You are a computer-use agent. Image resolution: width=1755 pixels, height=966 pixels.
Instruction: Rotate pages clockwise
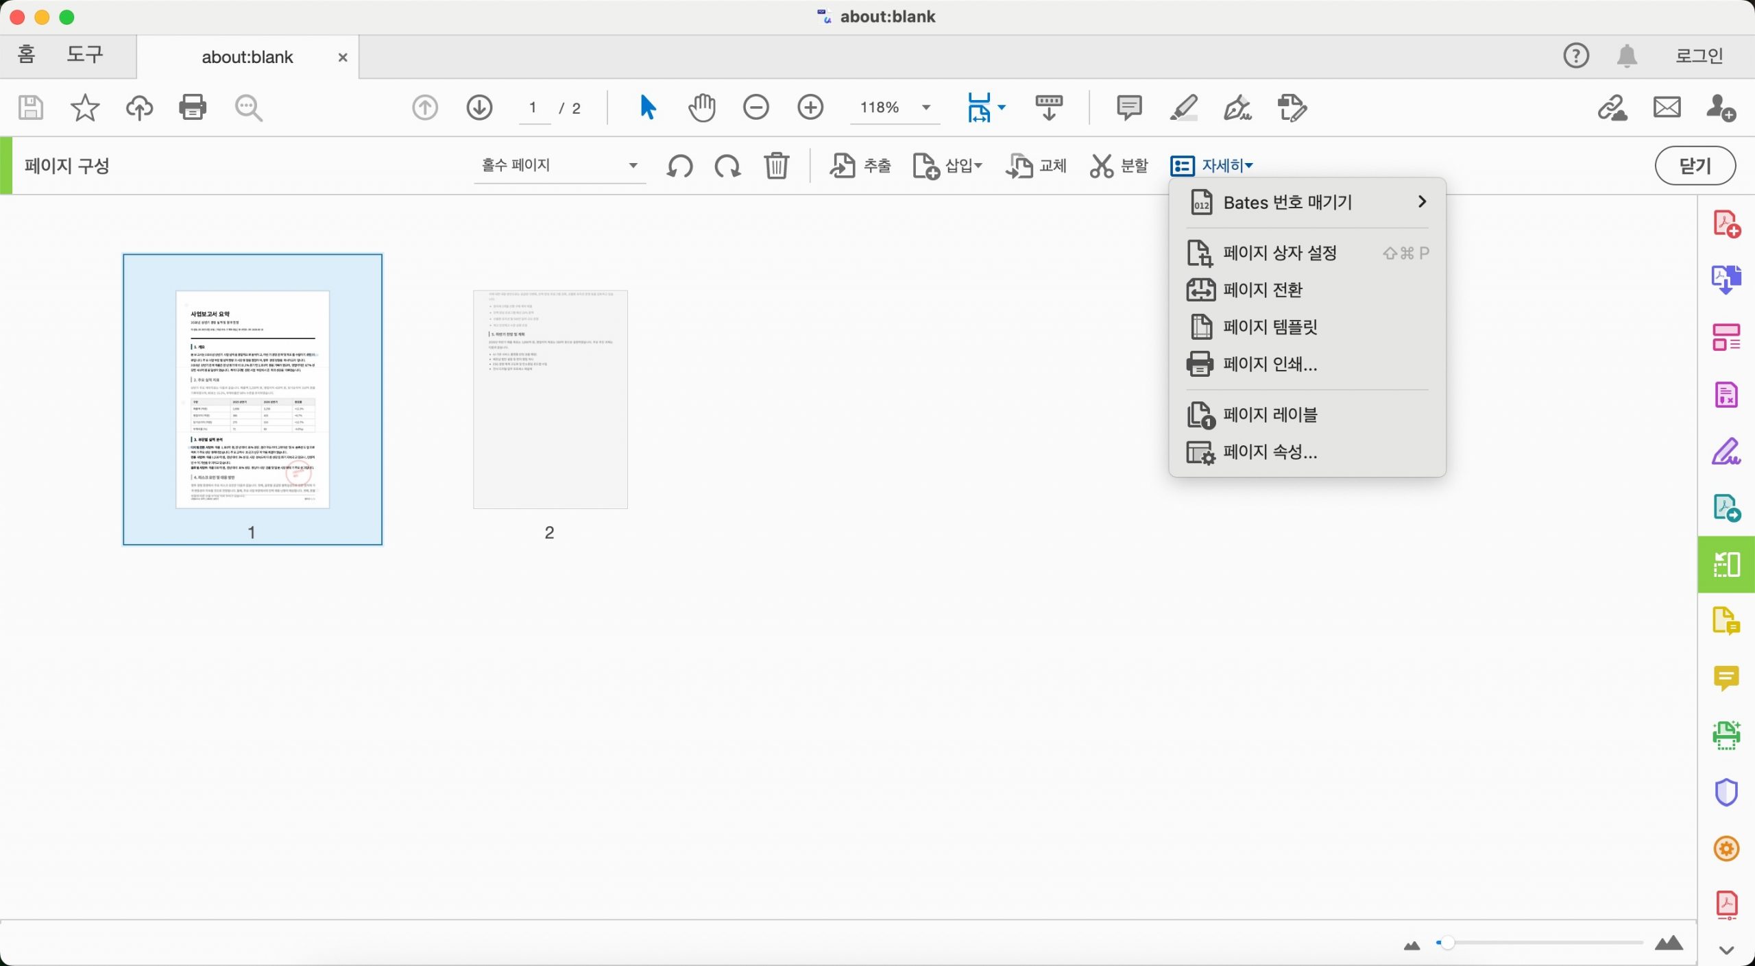727,166
